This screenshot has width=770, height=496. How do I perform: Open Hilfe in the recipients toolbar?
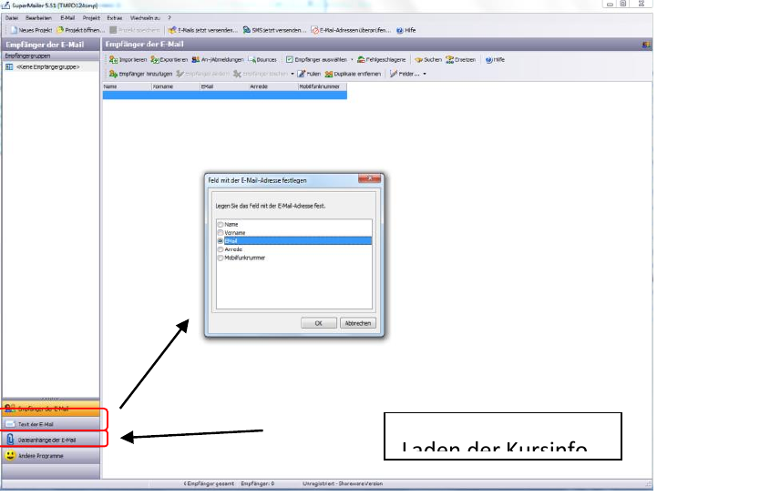click(x=495, y=59)
